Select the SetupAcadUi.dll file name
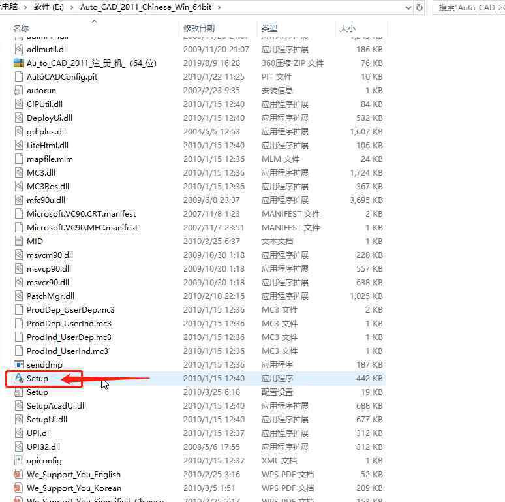This screenshot has width=505, height=502. pos(56,405)
